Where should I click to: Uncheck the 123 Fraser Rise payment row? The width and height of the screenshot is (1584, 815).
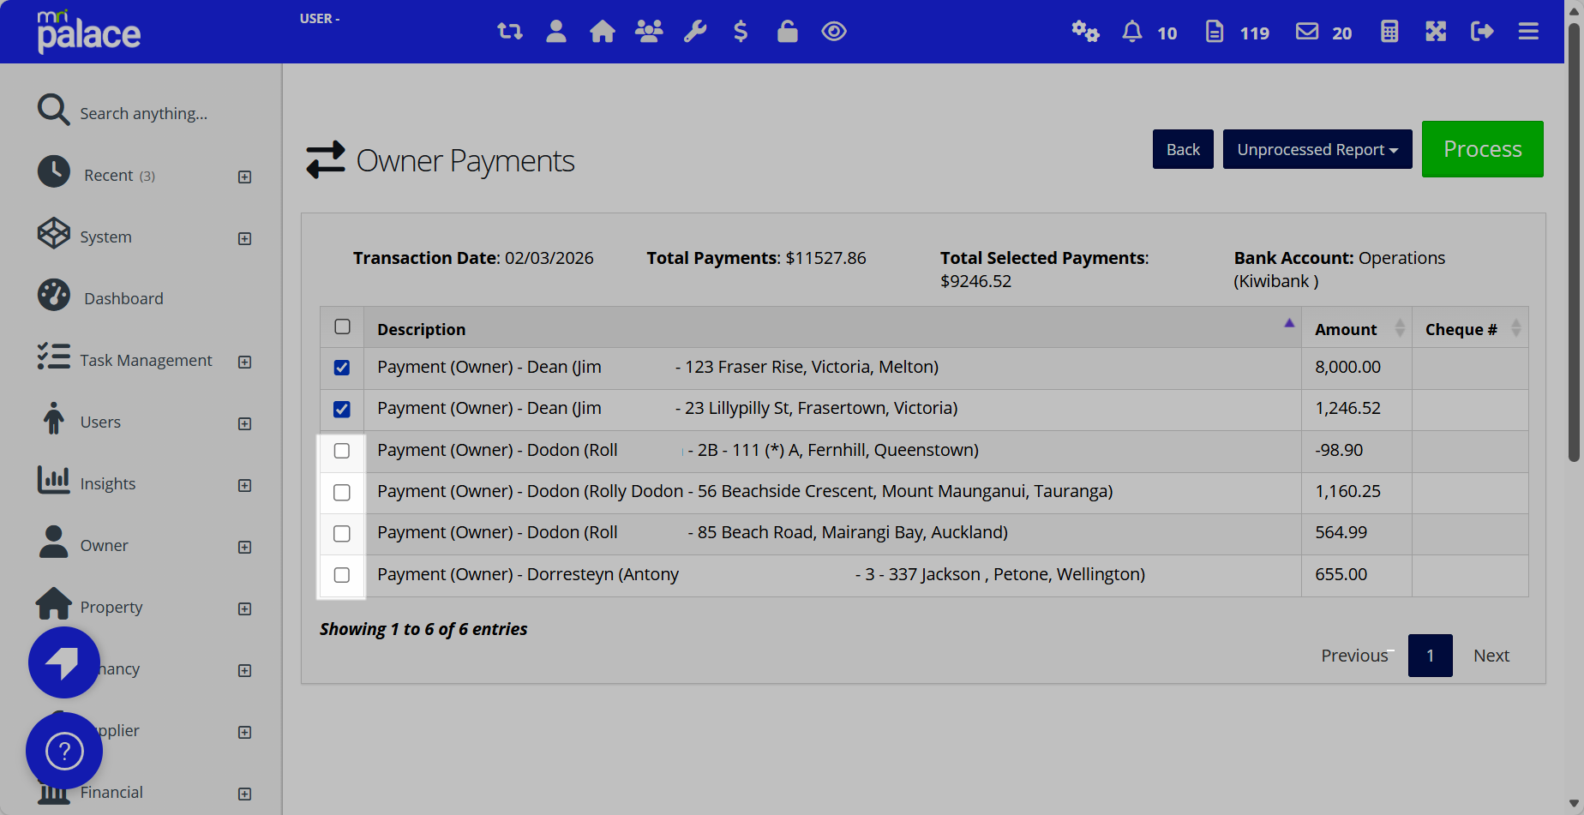pyautogui.click(x=342, y=368)
